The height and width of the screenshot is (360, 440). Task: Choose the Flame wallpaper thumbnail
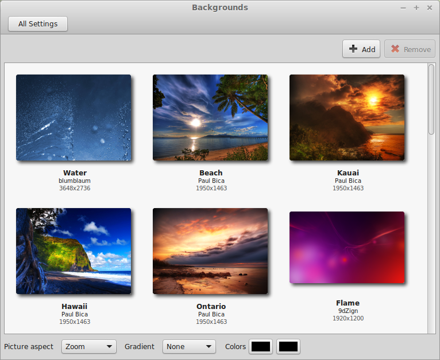(347, 248)
